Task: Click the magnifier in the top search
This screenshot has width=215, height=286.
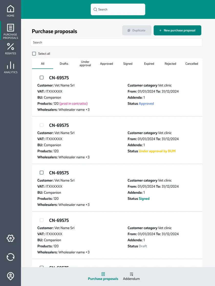Action: click(x=95, y=9)
